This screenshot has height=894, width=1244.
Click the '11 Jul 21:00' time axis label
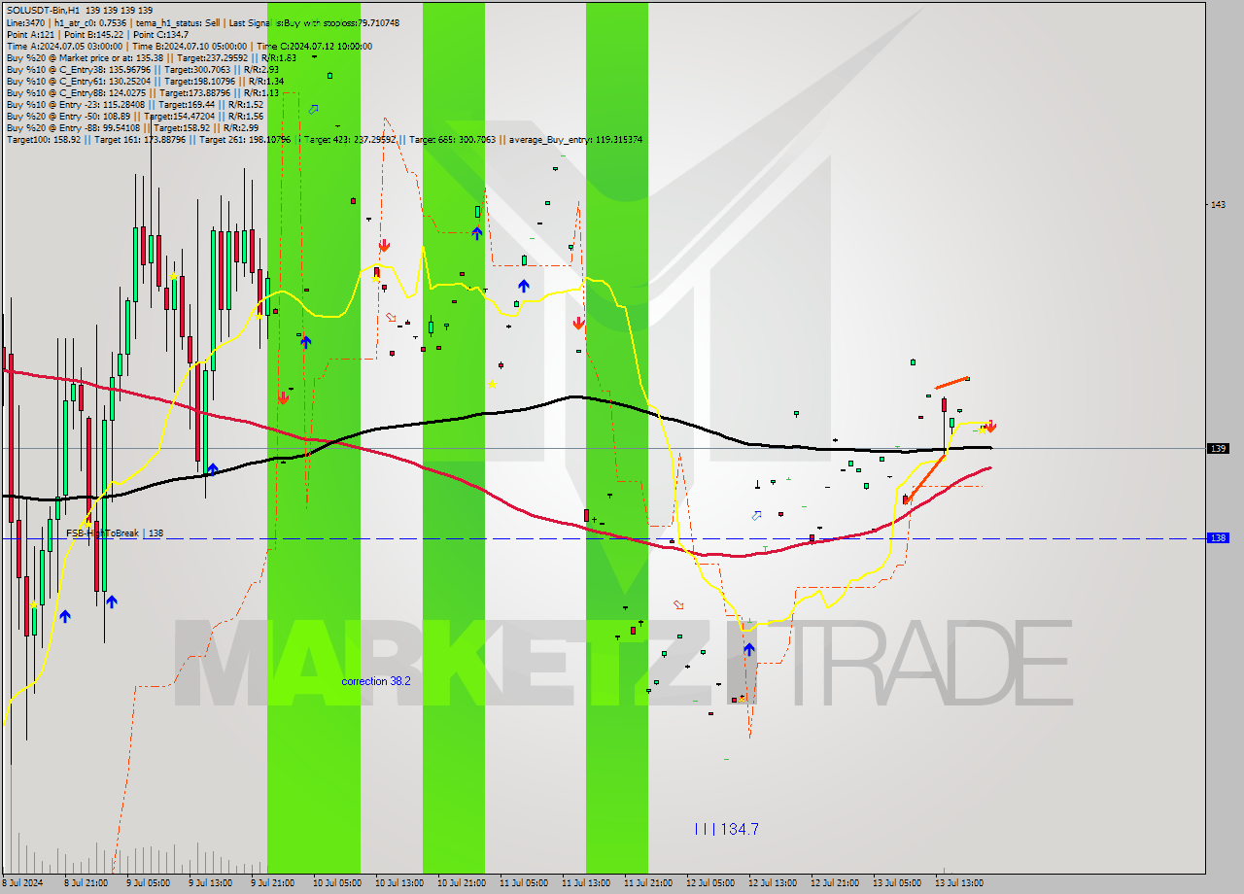pos(647,883)
